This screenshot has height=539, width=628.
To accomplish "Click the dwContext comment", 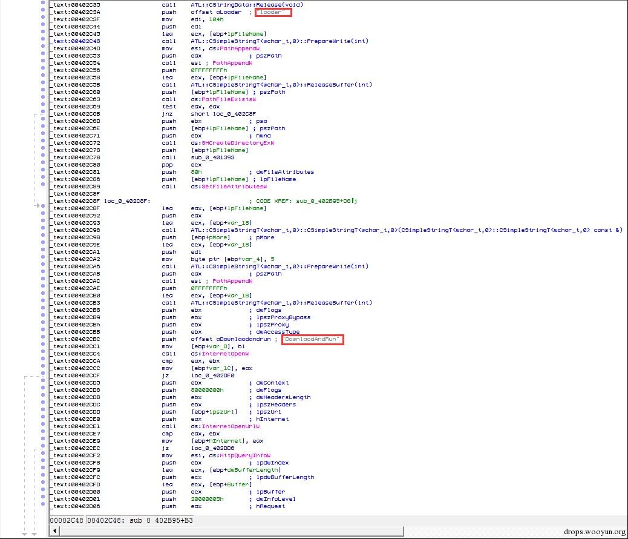I will 272,383.
